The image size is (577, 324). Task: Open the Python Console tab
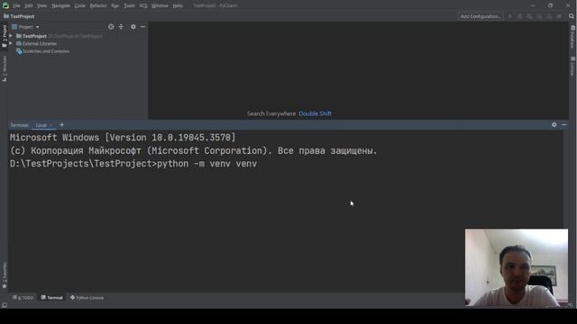point(87,298)
